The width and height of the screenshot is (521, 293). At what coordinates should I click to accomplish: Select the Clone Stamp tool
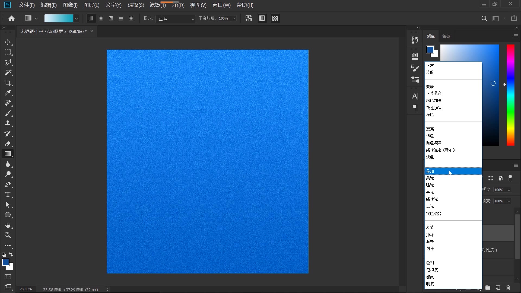[8, 123]
